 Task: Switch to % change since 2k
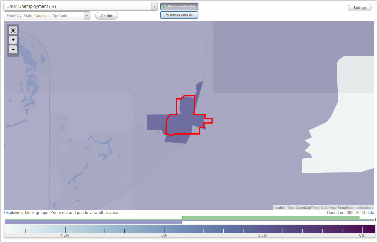[x=179, y=15]
